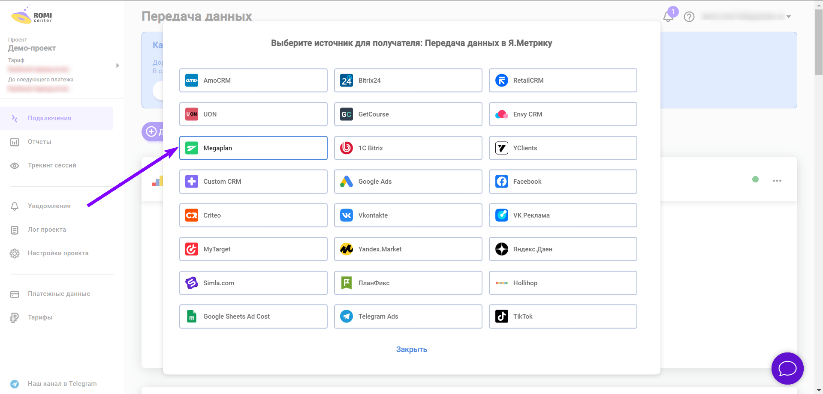Close the source dialog via Закрыть

(411, 349)
